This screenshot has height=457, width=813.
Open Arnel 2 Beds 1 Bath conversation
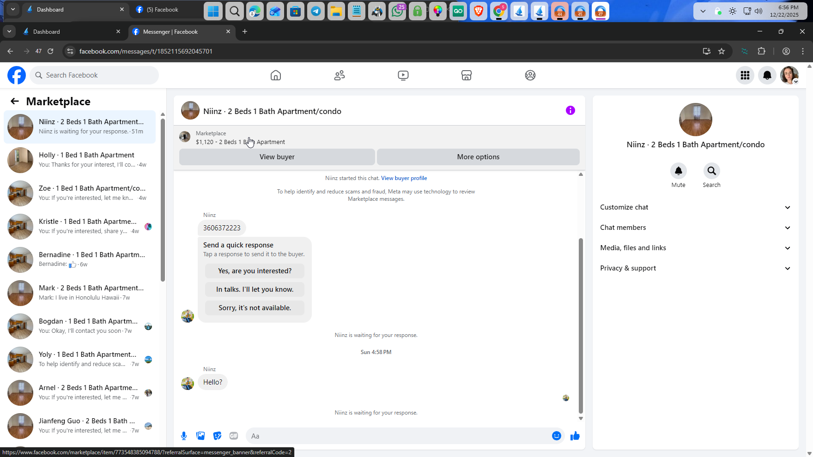pos(79,393)
